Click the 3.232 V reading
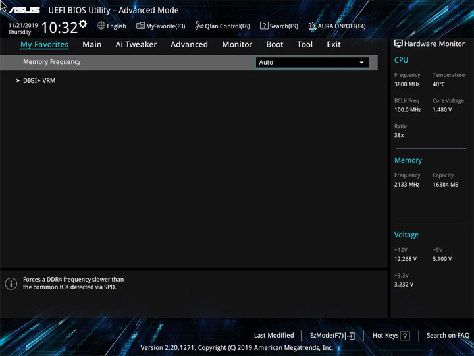The height and width of the screenshot is (356, 474). [x=404, y=285]
